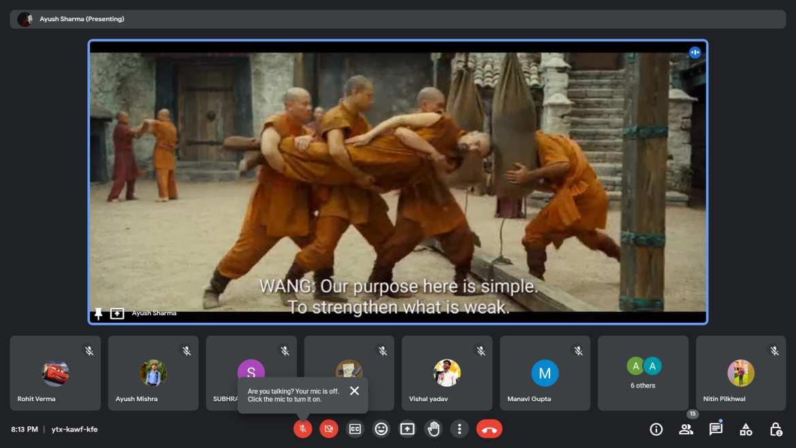The height and width of the screenshot is (448, 796).
Task: Show everyone people panel icon
Action: coord(686,430)
